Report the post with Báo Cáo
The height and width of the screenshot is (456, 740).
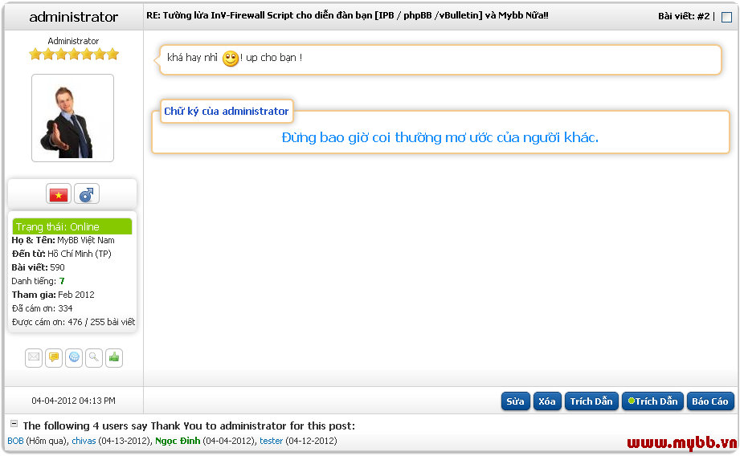tap(709, 401)
